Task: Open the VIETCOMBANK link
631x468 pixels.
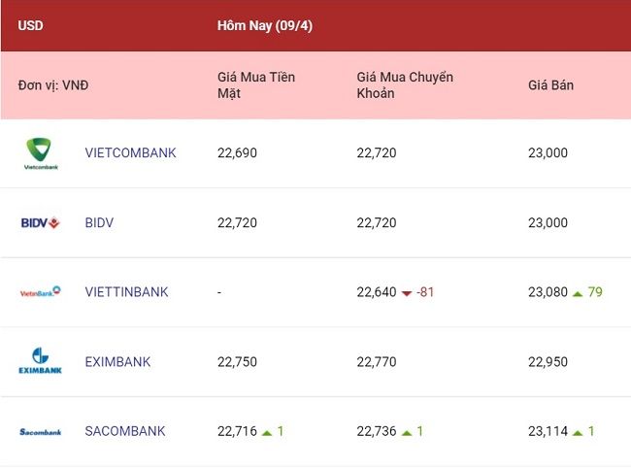Action: [130, 152]
